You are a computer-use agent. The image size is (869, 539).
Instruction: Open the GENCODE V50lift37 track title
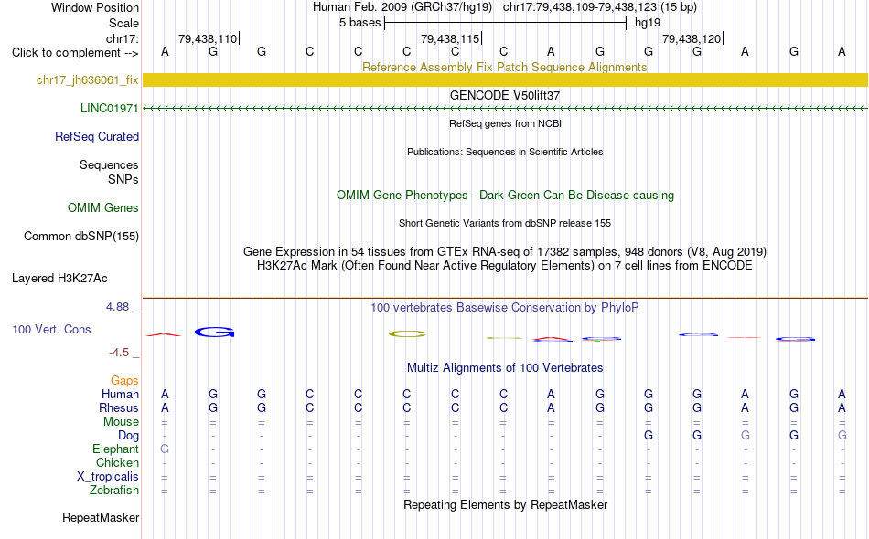click(505, 95)
